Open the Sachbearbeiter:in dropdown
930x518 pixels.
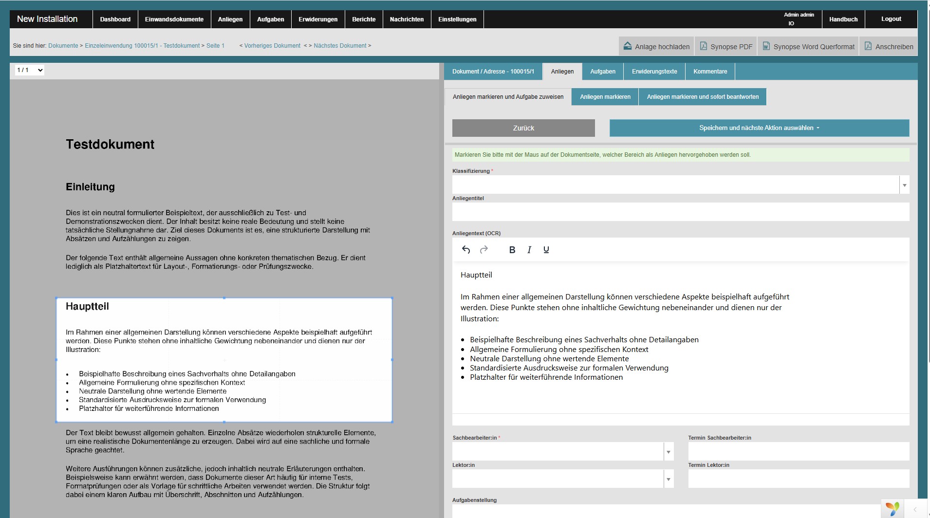click(x=669, y=452)
